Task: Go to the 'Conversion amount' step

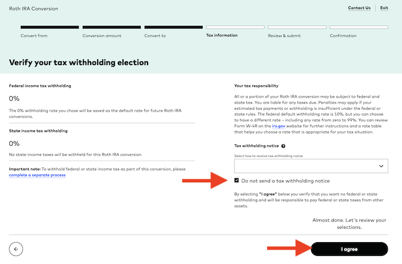Action: (102, 36)
